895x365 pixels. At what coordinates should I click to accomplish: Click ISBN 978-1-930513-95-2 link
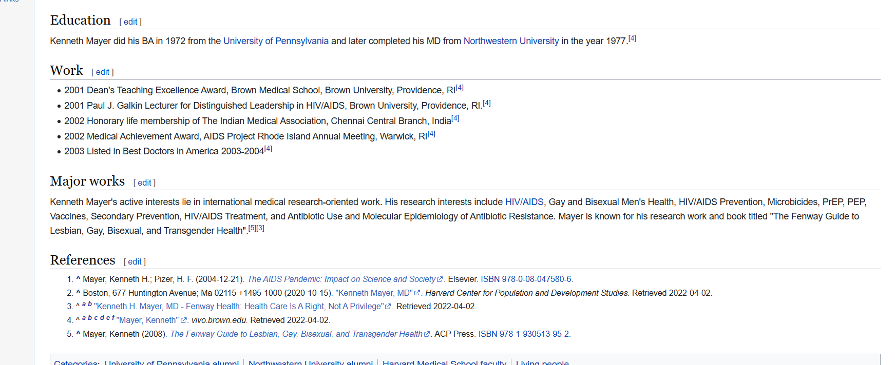pos(524,334)
